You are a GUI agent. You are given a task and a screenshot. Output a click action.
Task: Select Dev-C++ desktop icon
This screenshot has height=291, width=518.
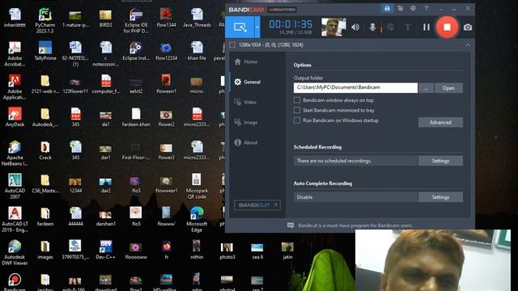106,250
